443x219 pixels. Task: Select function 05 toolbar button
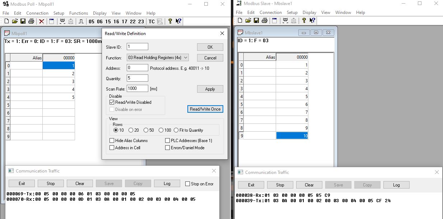(x=92, y=21)
